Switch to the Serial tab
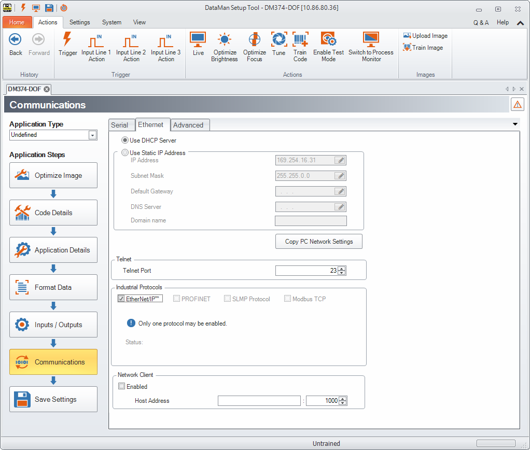 120,125
